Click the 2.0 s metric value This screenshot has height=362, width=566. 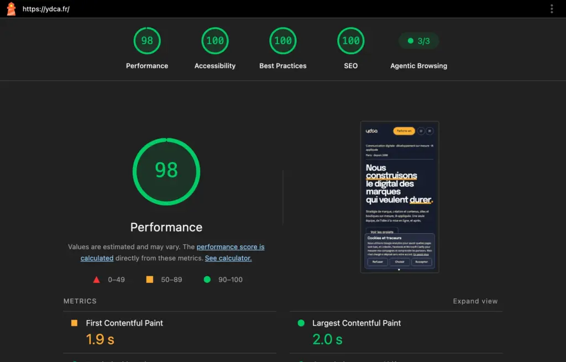[327, 339]
